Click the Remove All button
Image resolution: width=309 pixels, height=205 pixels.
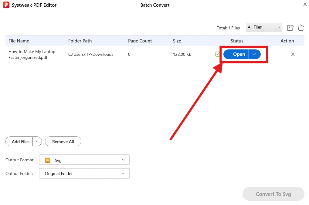[x=63, y=141]
